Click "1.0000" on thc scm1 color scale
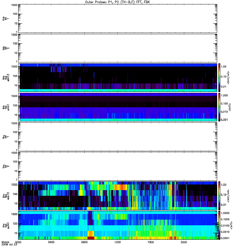Viewport: 235px width, 251px height. coord(225,213)
